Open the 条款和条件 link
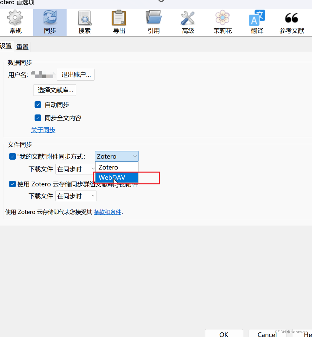The height and width of the screenshot is (337, 312). tap(107, 212)
